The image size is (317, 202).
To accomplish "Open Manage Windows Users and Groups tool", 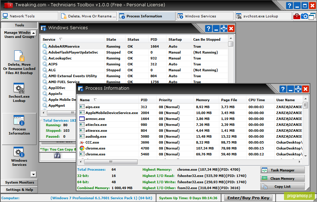I will pyautogui.click(x=19, y=34).
